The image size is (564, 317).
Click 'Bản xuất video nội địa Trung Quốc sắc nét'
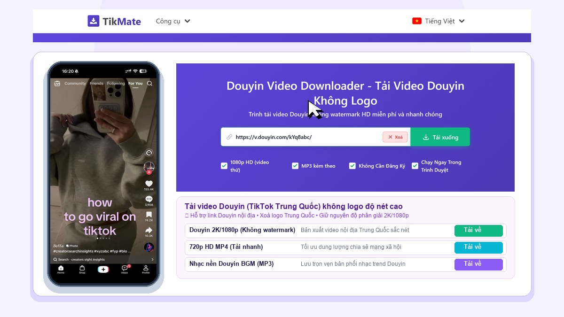click(x=355, y=230)
